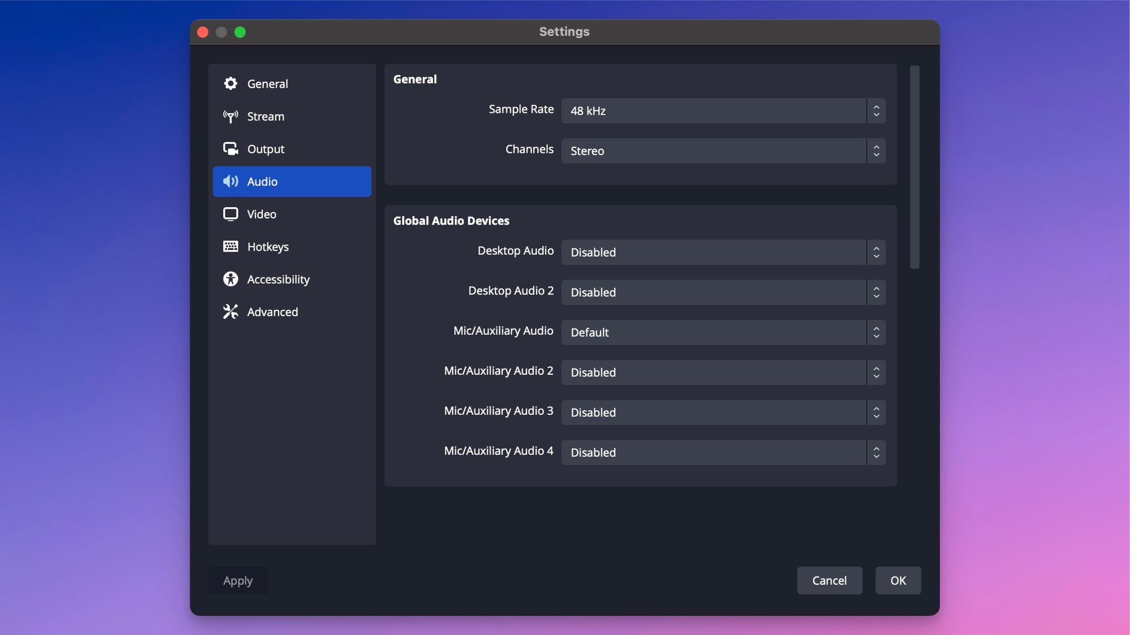This screenshot has width=1130, height=635.
Task: Cancel the settings changes
Action: pyautogui.click(x=829, y=580)
